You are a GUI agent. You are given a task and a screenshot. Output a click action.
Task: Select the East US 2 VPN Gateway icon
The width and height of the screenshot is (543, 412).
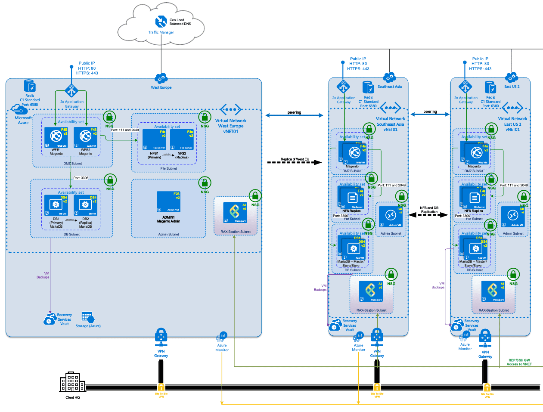485,339
